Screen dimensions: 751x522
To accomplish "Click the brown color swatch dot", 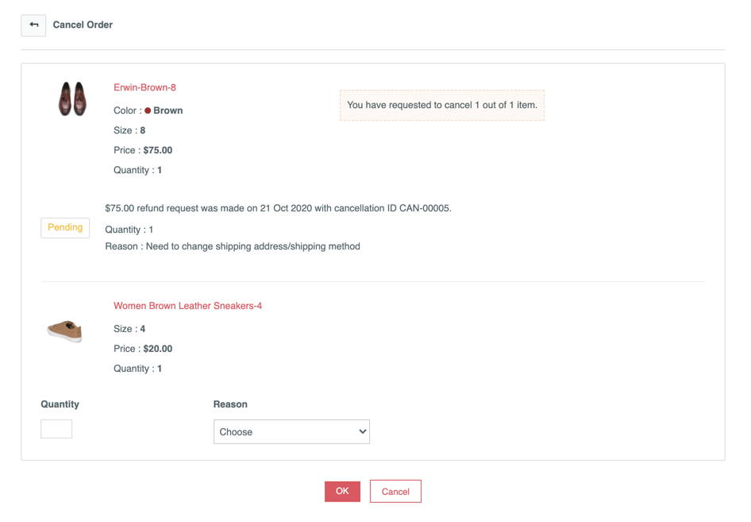I will tap(148, 111).
